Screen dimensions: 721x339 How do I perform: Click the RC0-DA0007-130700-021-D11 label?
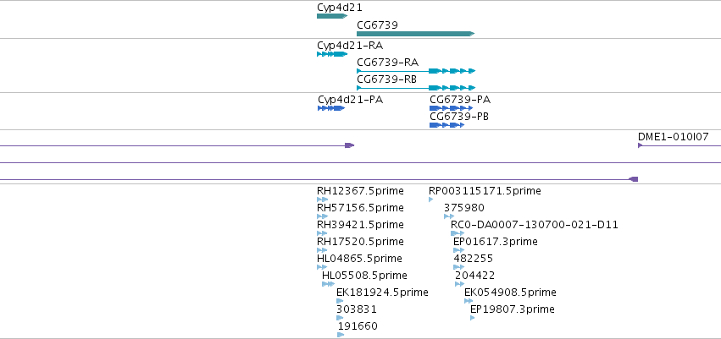tap(535, 225)
